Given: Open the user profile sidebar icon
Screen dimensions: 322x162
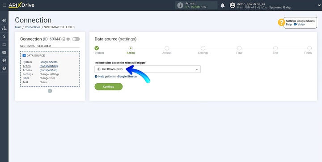Looking at the screenshot, I should click(4, 60).
